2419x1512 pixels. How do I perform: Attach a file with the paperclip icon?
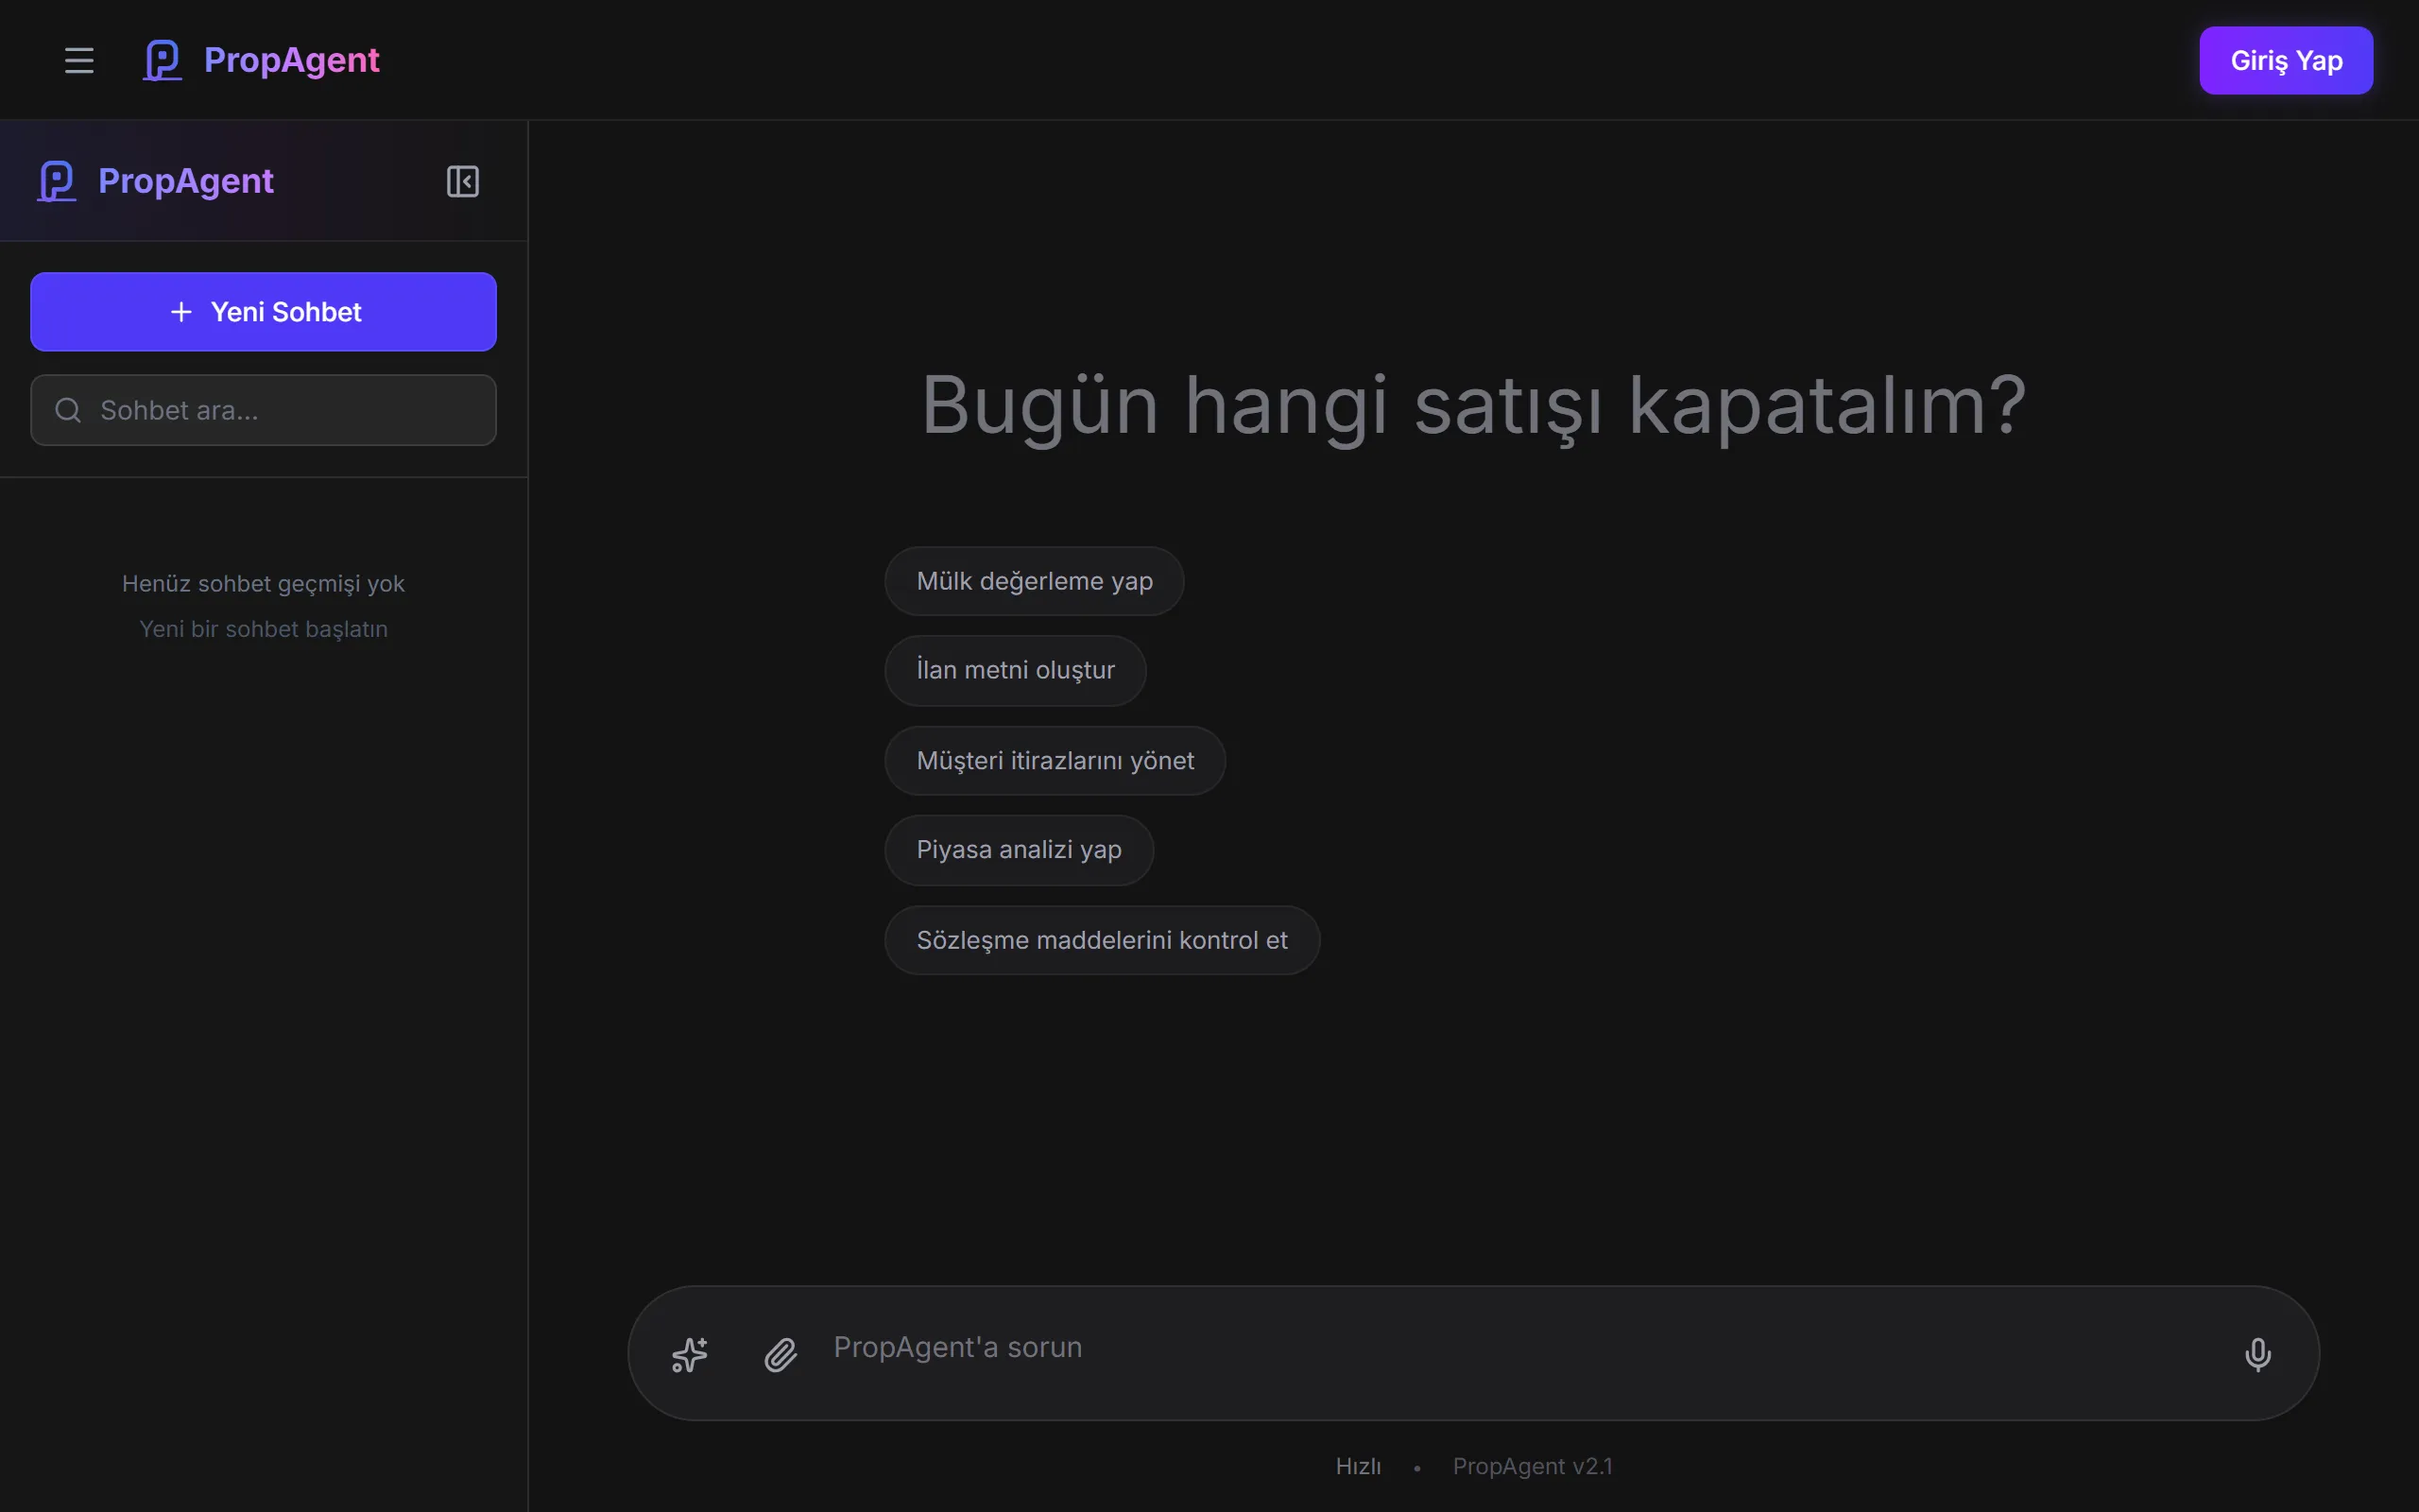[781, 1354]
